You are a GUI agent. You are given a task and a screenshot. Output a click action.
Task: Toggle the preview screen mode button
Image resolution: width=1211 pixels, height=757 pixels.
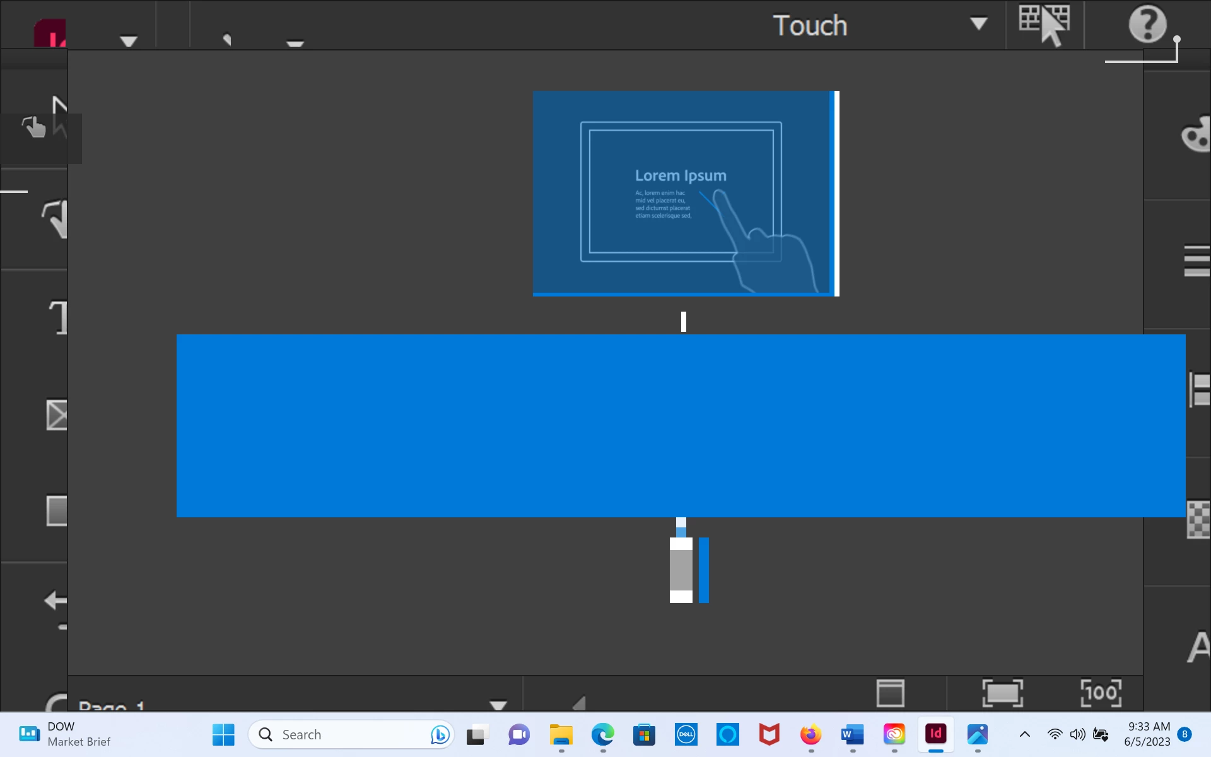[x=890, y=693]
